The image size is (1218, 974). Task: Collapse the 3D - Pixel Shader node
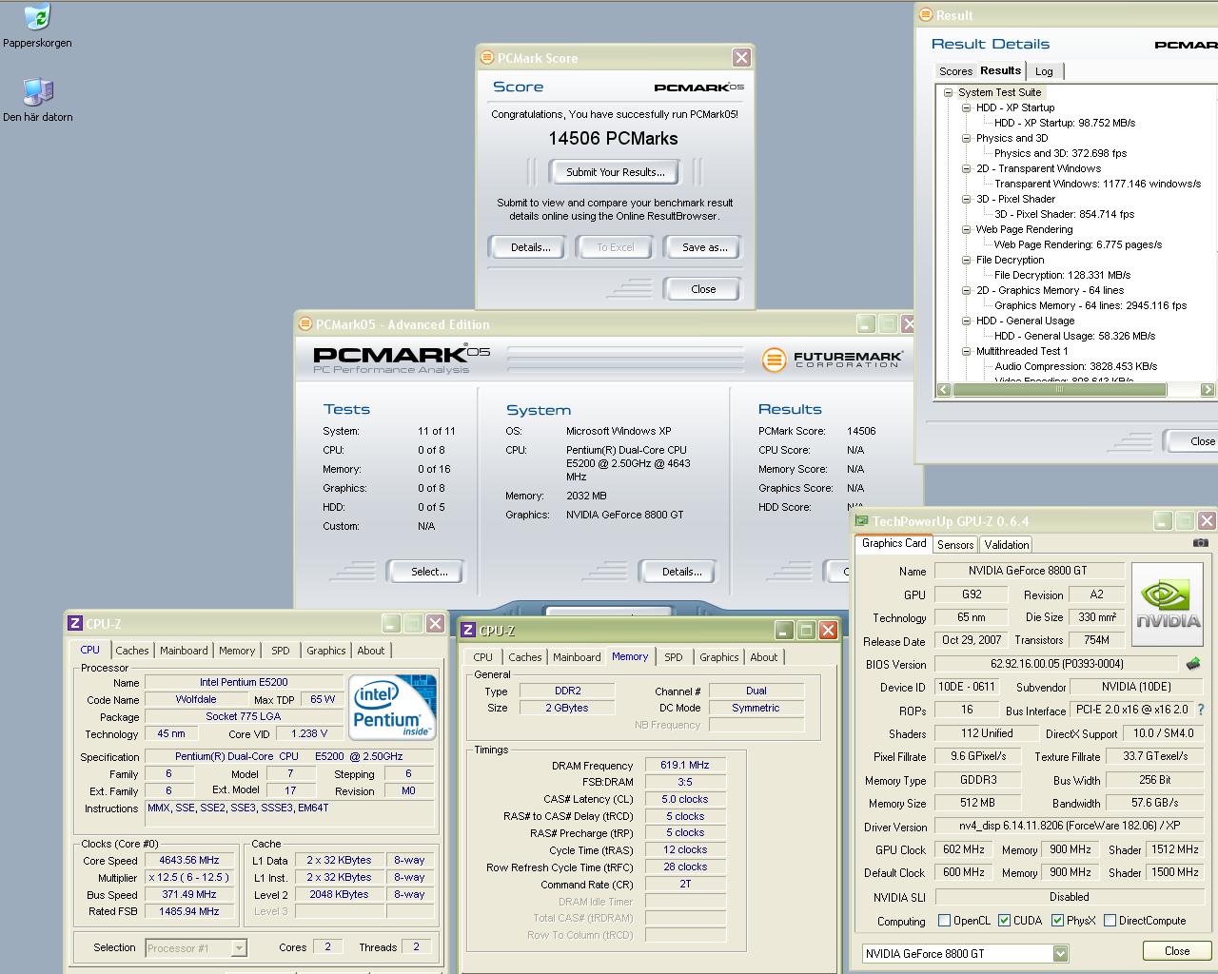pos(966,199)
